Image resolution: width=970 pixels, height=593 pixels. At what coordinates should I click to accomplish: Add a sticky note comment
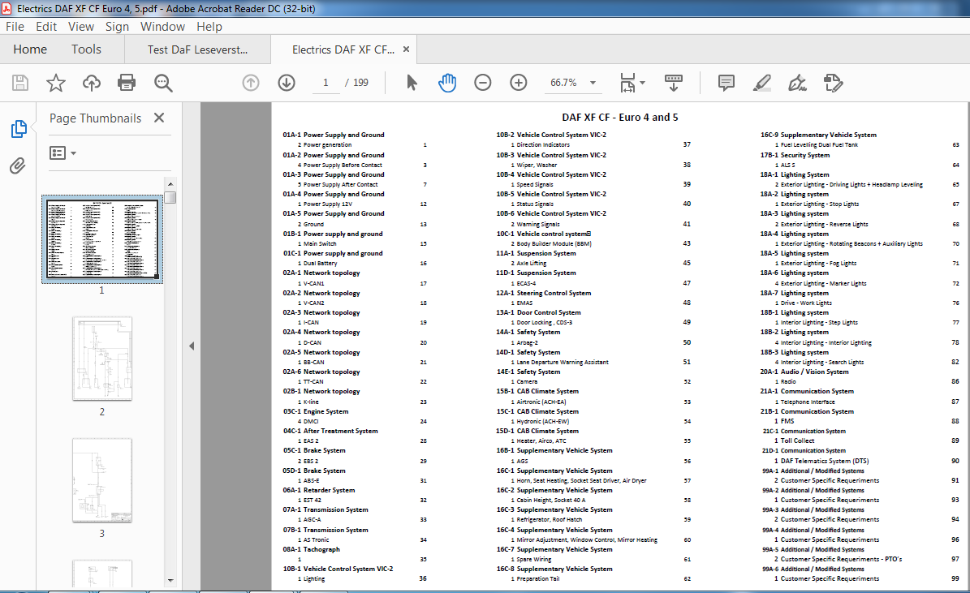click(x=726, y=83)
